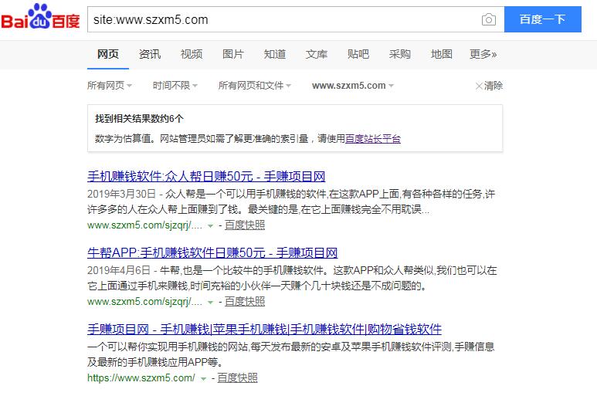This screenshot has width=597, height=396.
Task: Click the 2019年3月30日 result date
Action: pyautogui.click(x=121, y=194)
